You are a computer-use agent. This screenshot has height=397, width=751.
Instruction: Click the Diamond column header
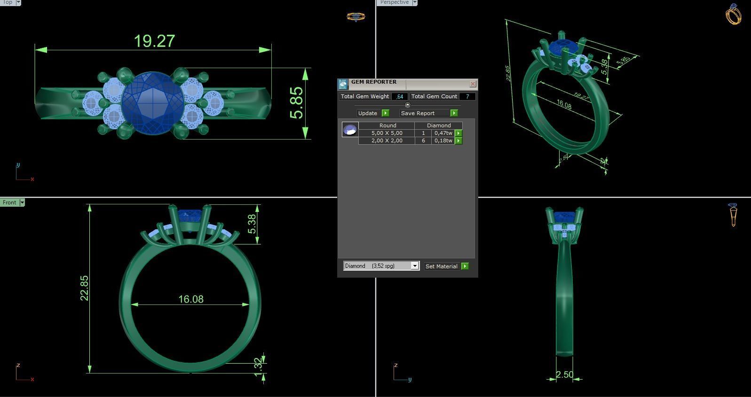[439, 125]
